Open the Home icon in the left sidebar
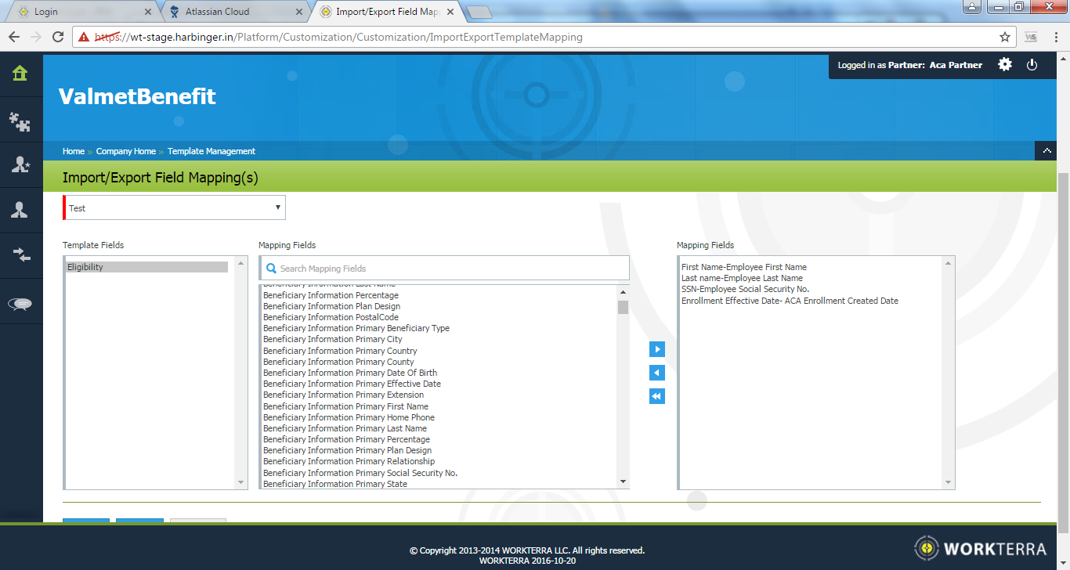Viewport: 1070px width, 570px height. (x=20, y=73)
